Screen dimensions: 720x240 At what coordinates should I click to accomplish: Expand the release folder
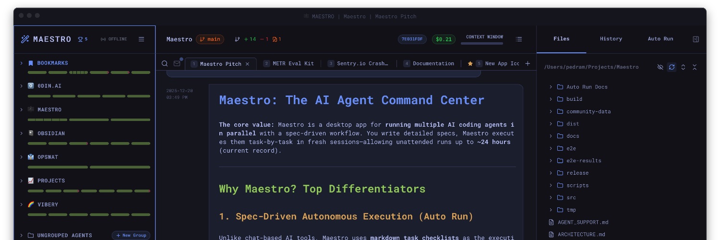(551, 173)
